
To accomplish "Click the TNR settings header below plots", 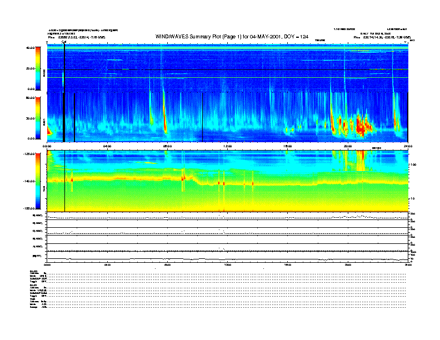I will (x=32, y=299).
